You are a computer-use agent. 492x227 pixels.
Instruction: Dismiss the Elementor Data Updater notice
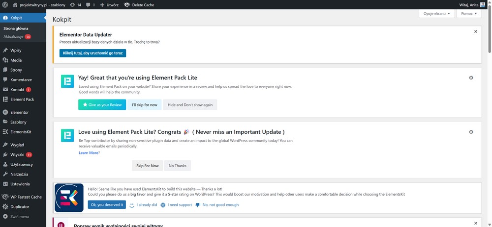(x=476, y=31)
